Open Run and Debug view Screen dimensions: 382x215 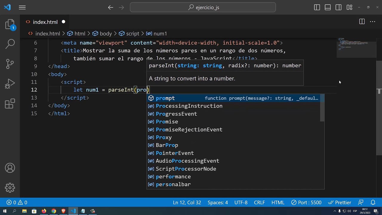[x=10, y=84]
